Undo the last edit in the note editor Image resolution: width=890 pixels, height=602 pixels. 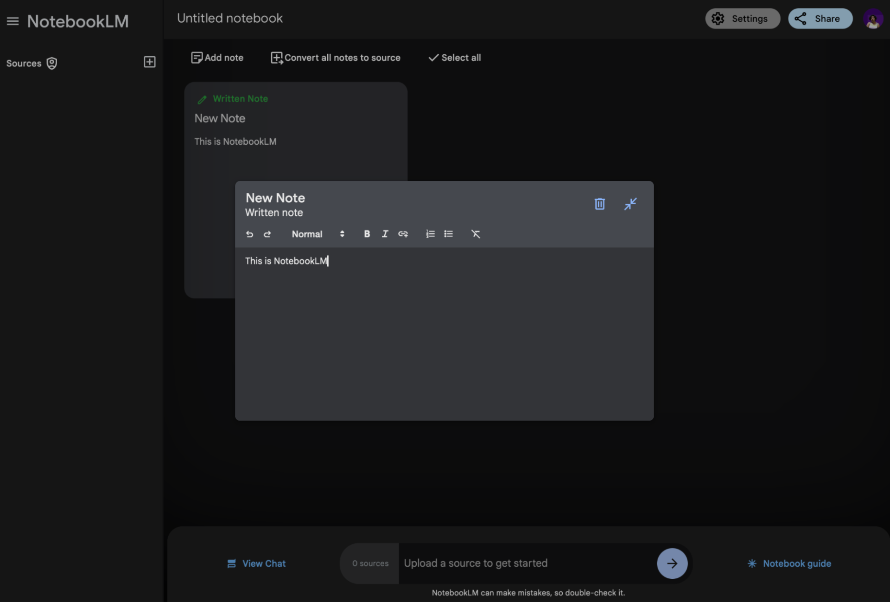tap(249, 234)
